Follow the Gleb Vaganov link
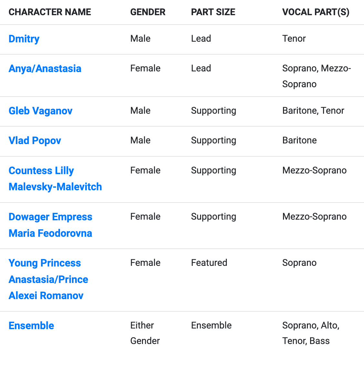364x365 pixels. click(x=40, y=111)
